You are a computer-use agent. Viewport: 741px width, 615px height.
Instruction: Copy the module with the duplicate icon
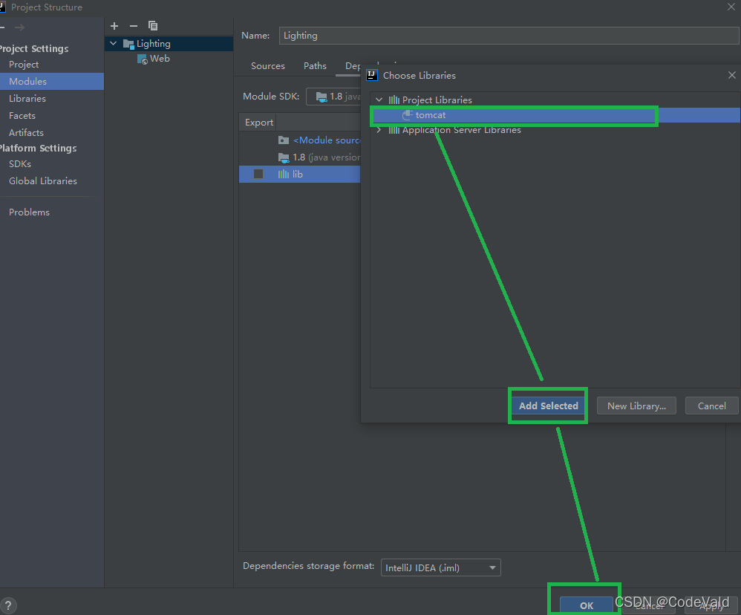[x=153, y=26]
